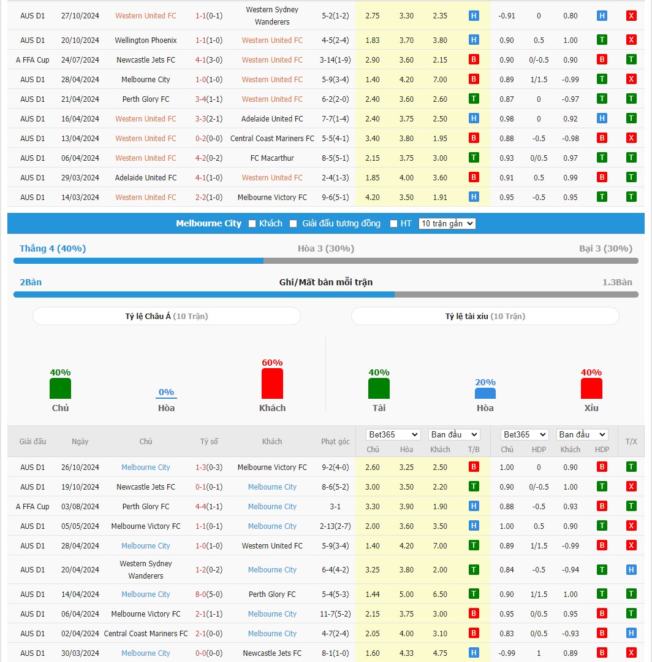Click the red X badge in 30/03/2024 row
This screenshot has height=662, width=652.
tap(631, 653)
